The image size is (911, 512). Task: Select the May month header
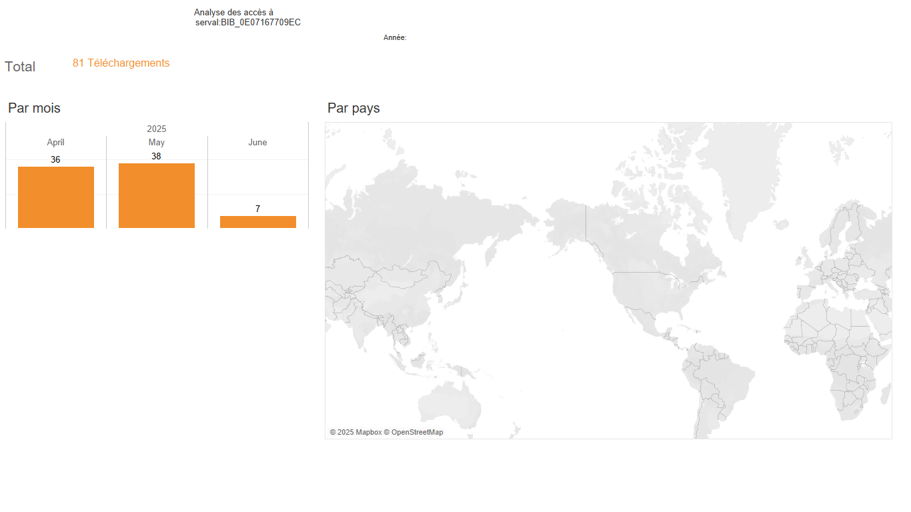pyautogui.click(x=157, y=143)
